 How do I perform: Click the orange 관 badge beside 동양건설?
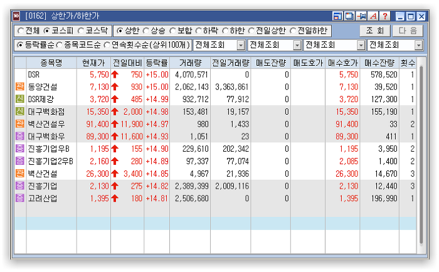(x=20, y=86)
